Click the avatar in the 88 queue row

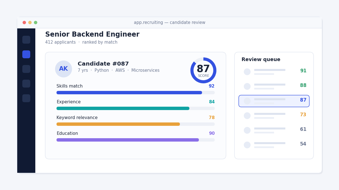click(x=247, y=86)
